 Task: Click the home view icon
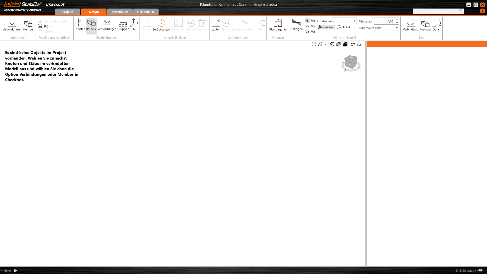tap(359, 44)
